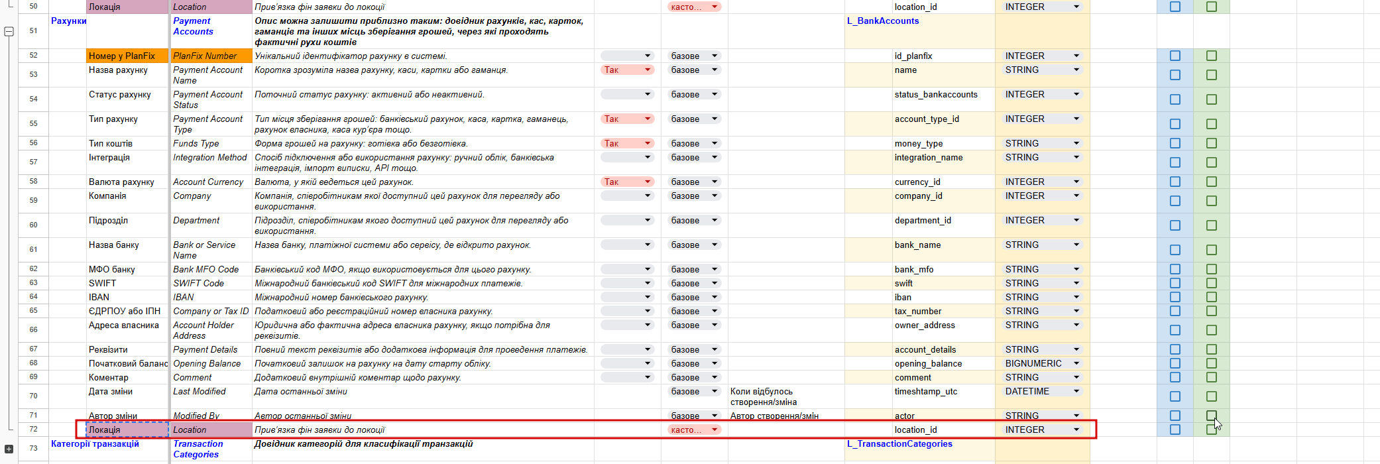Select the 'account_type_id' cell

pos(944,124)
